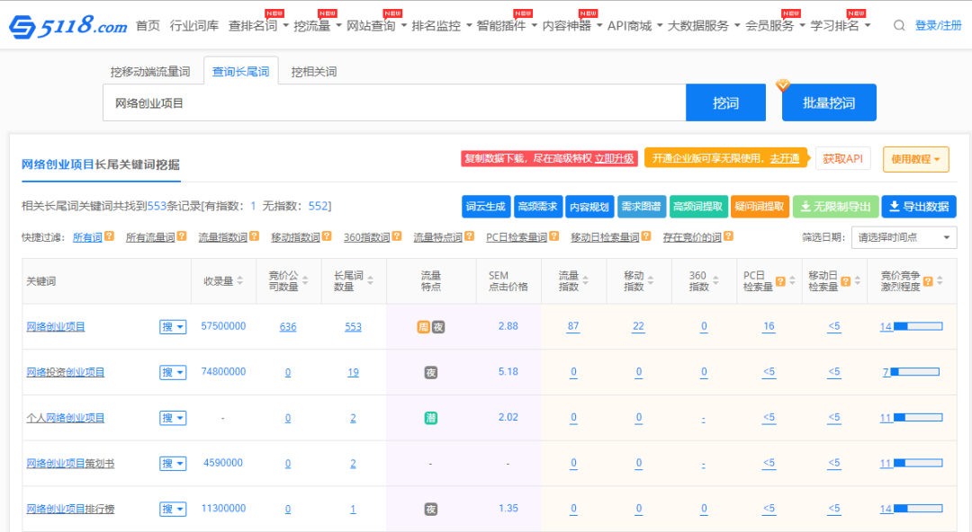Screen dimensions: 972x532
Task: Click the 批量挖词 button
Action: pos(828,103)
